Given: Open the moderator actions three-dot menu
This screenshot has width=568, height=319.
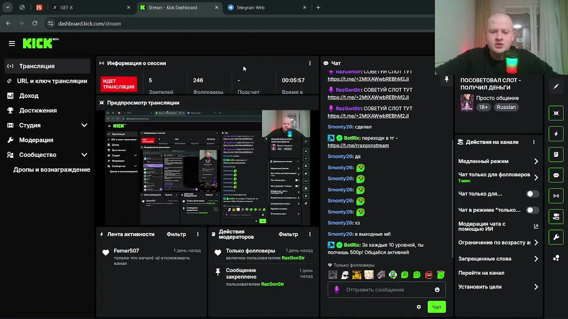Looking at the screenshot, I should 310,234.
